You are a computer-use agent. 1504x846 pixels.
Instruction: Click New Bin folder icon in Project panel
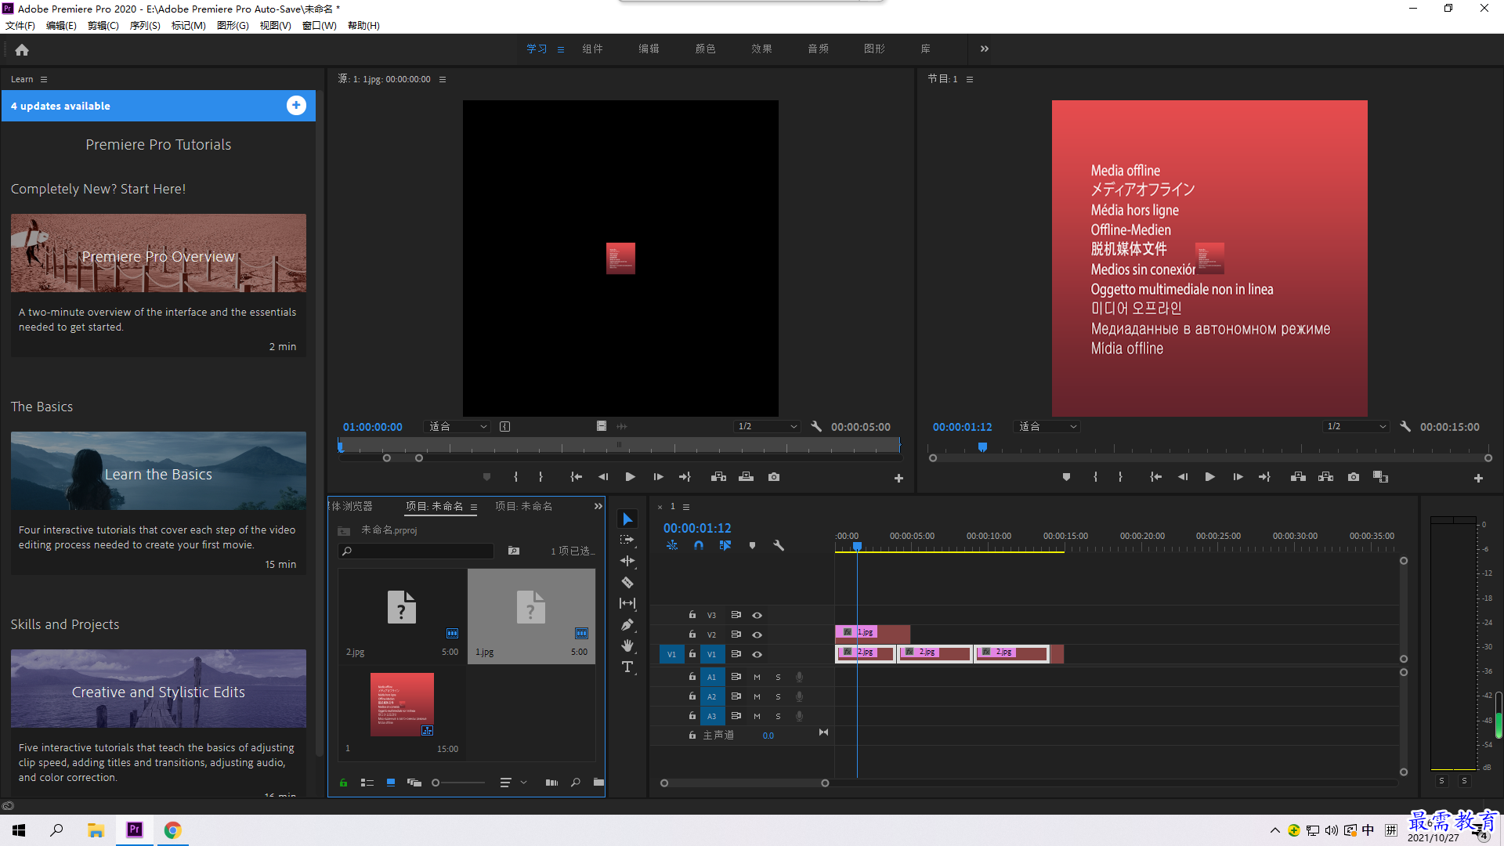tap(598, 782)
